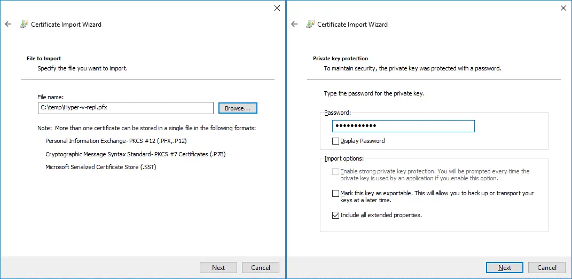Close the File to Import wizard window
Viewport: 572px width, 279px height.
tap(277, 8)
